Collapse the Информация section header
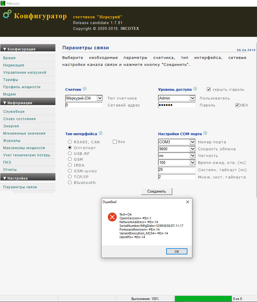 [x=28, y=102]
